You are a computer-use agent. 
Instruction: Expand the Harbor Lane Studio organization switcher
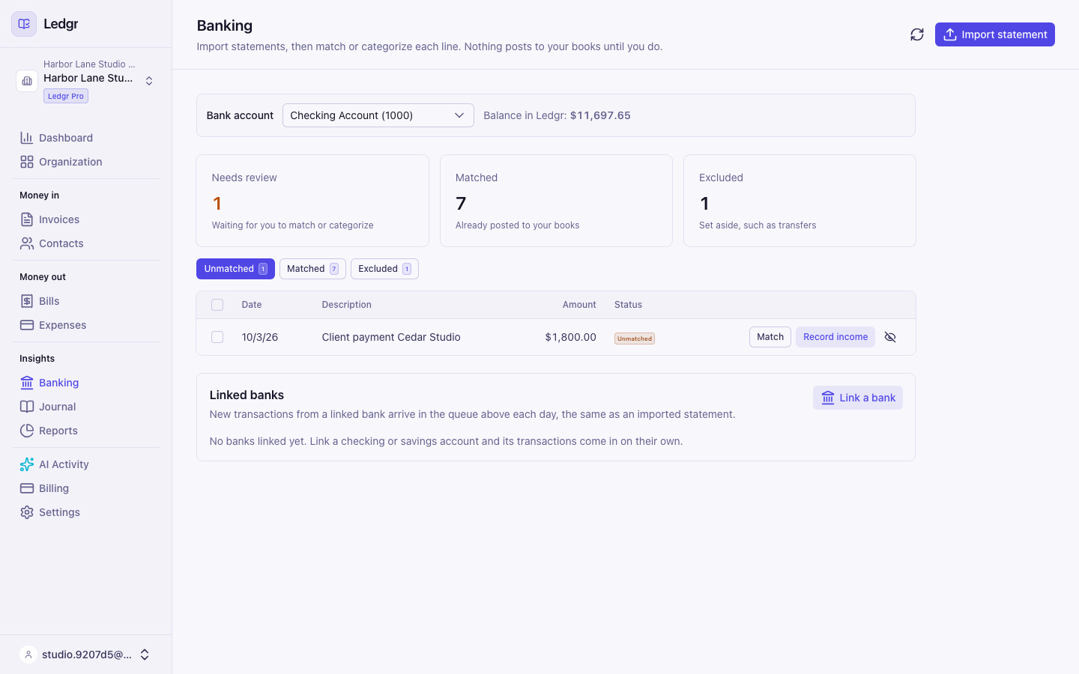pos(149,81)
